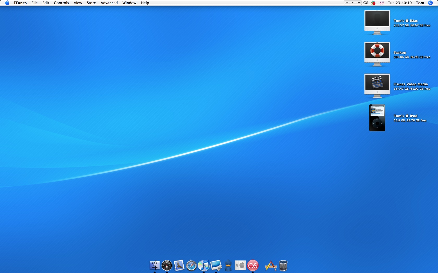This screenshot has height=273, width=438.
Task: Open the View menu
Action: click(x=78, y=3)
